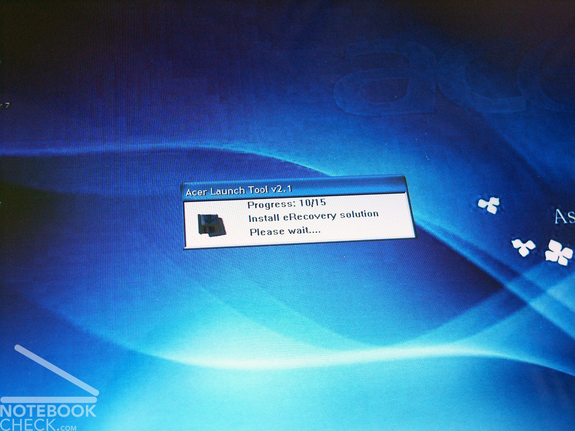
Task: Click the "Please wait...." status text
Action: [285, 231]
